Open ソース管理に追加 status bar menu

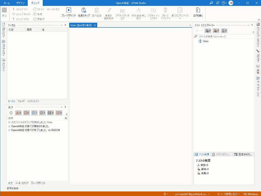pos(228,194)
